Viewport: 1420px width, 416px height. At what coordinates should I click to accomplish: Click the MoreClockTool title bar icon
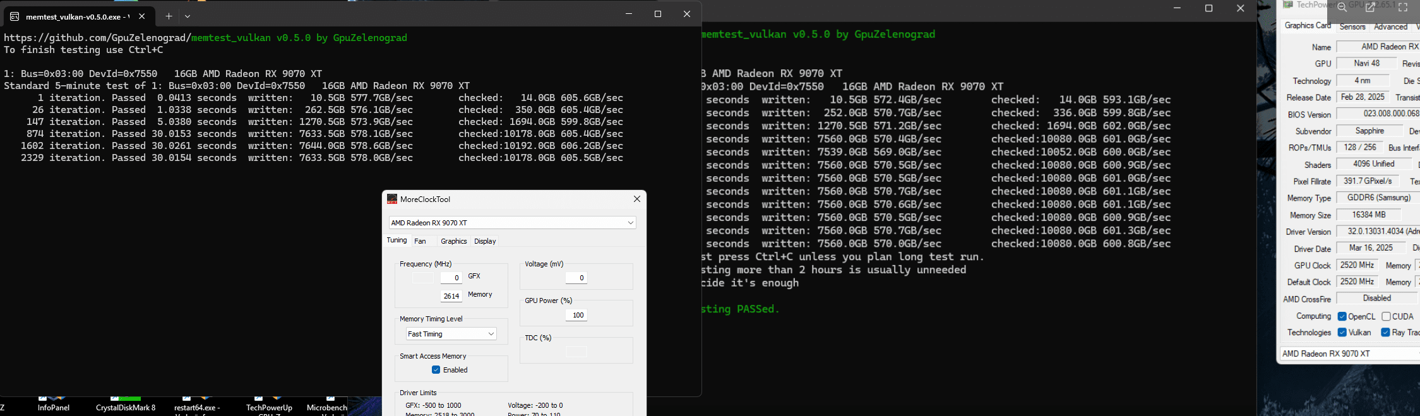click(x=392, y=199)
